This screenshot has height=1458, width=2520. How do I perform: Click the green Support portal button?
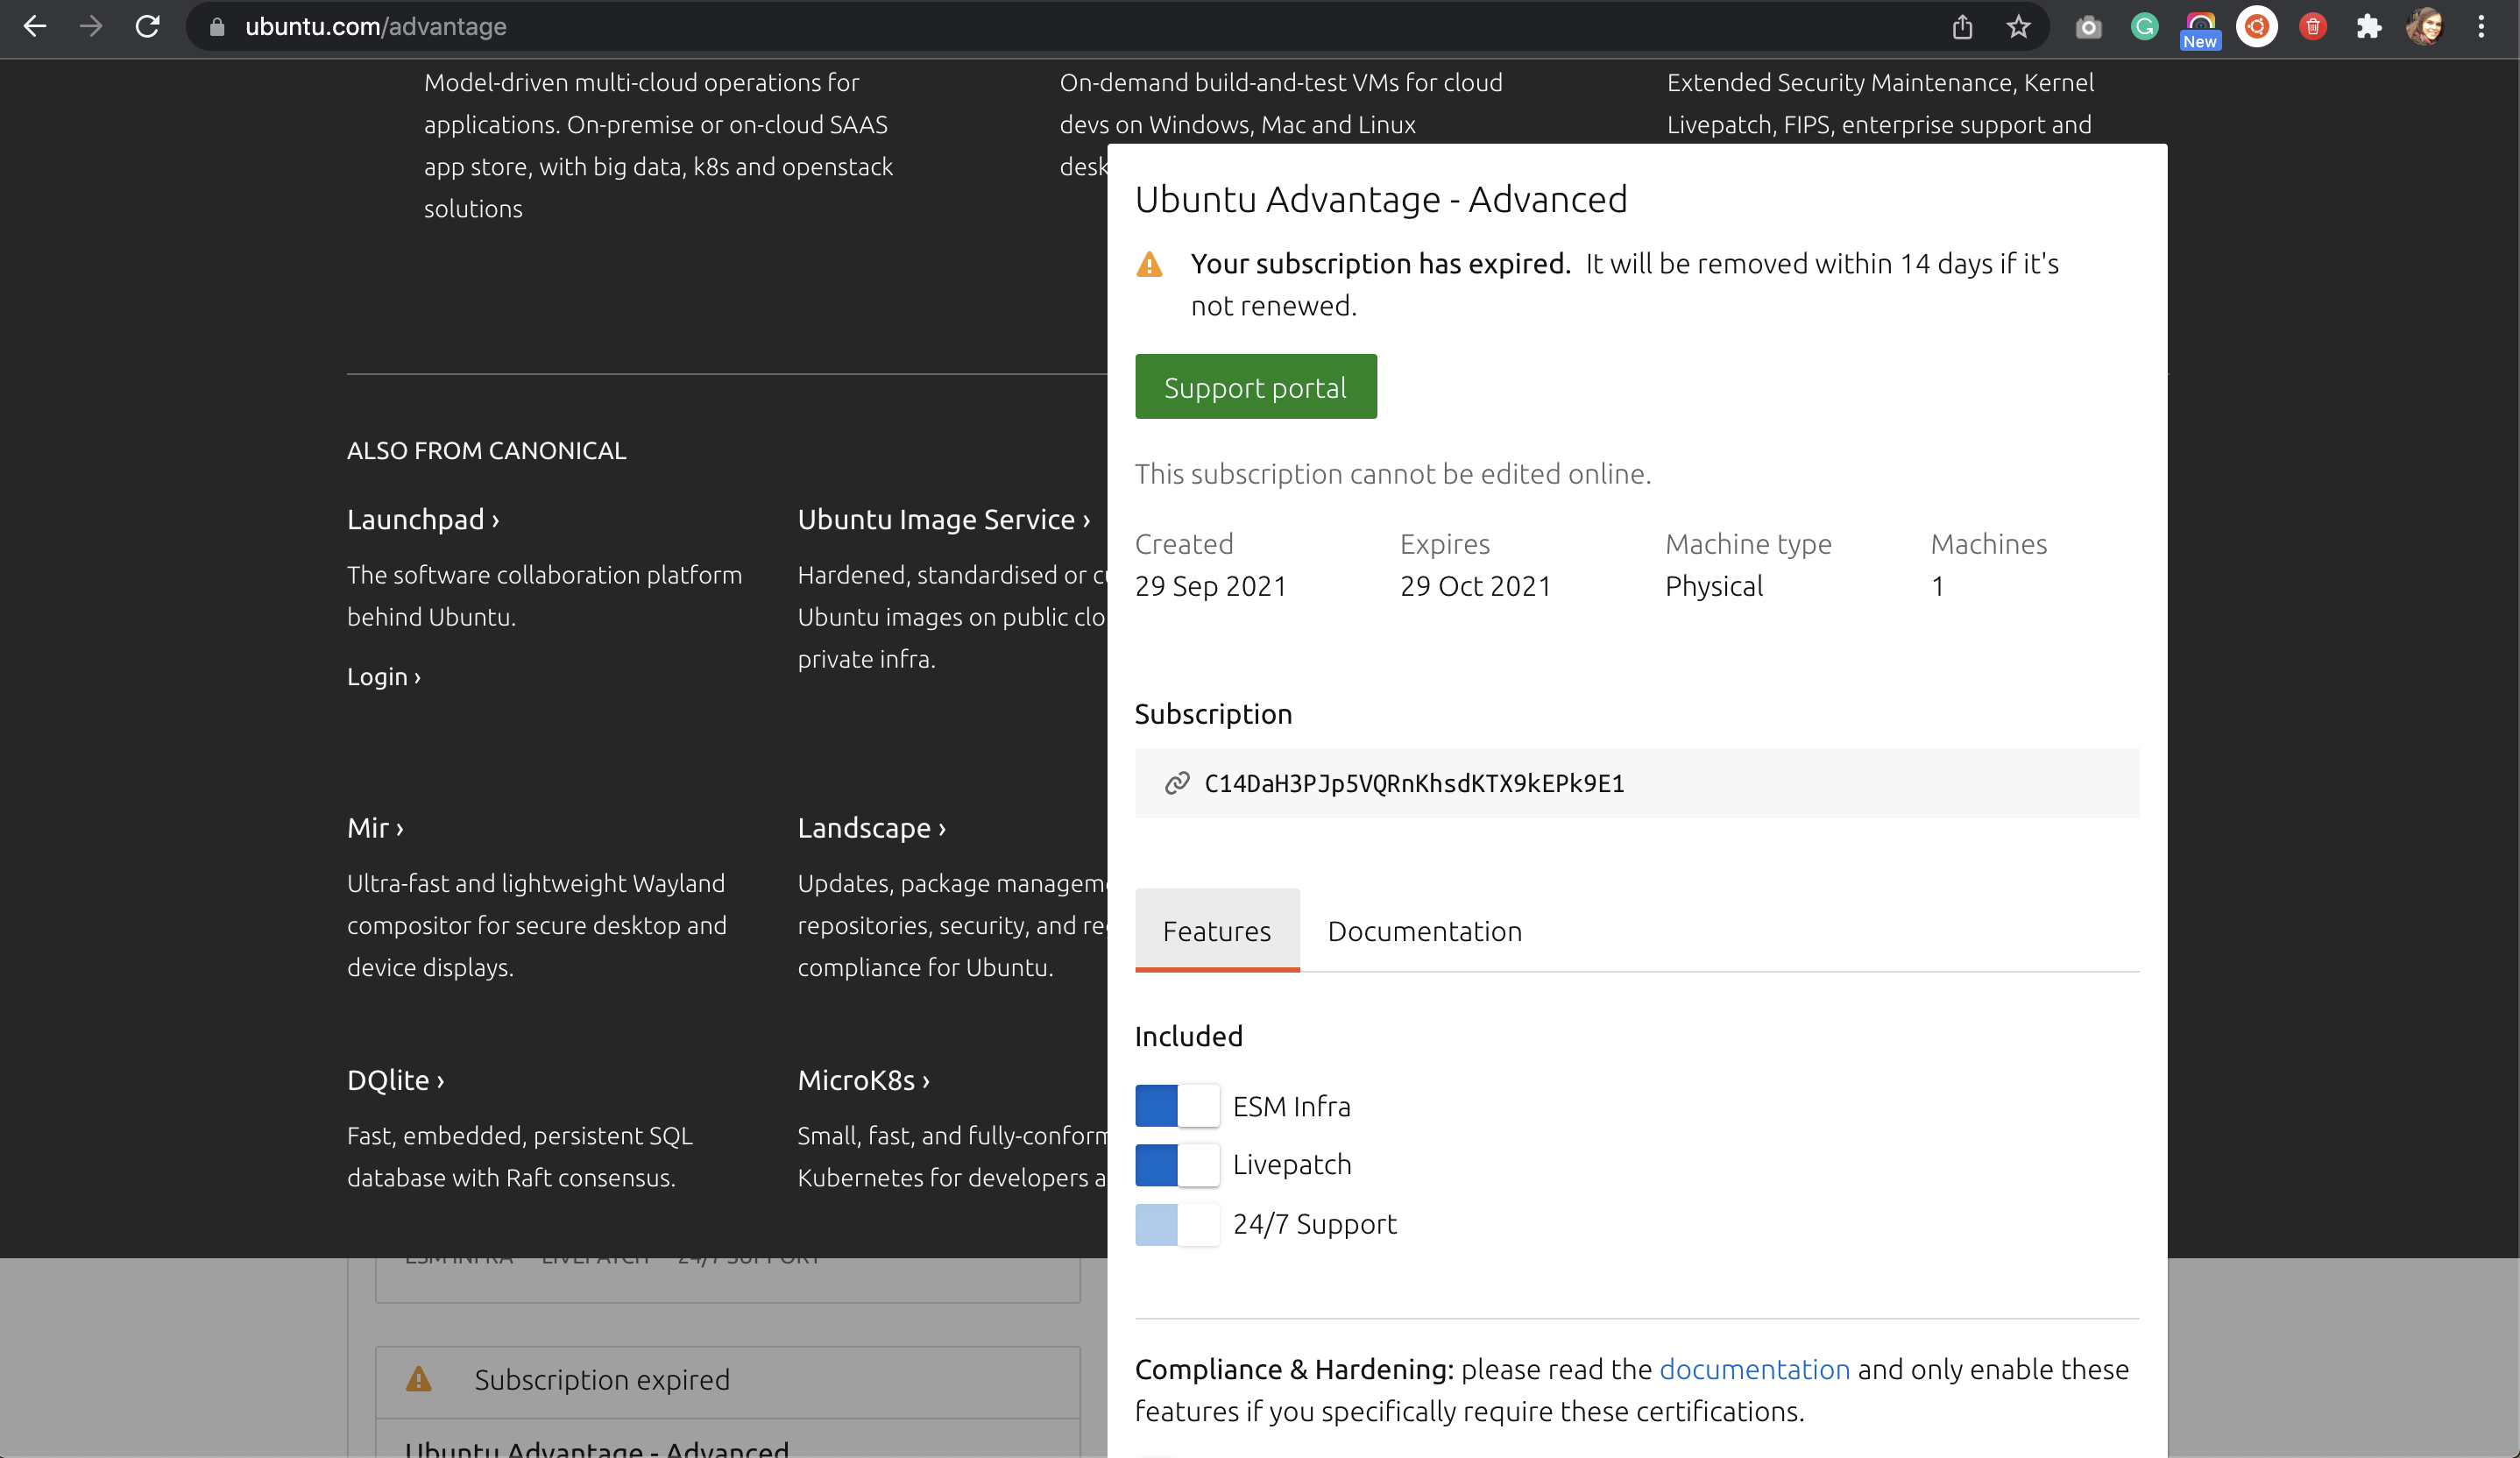(1255, 387)
